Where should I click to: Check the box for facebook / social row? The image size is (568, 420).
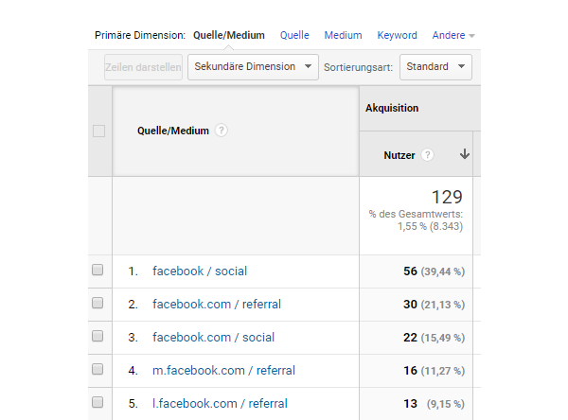(98, 270)
